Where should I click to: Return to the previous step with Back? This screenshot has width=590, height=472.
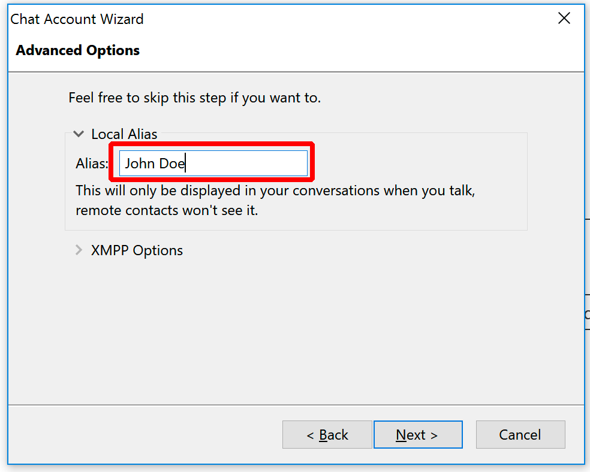pos(327,434)
